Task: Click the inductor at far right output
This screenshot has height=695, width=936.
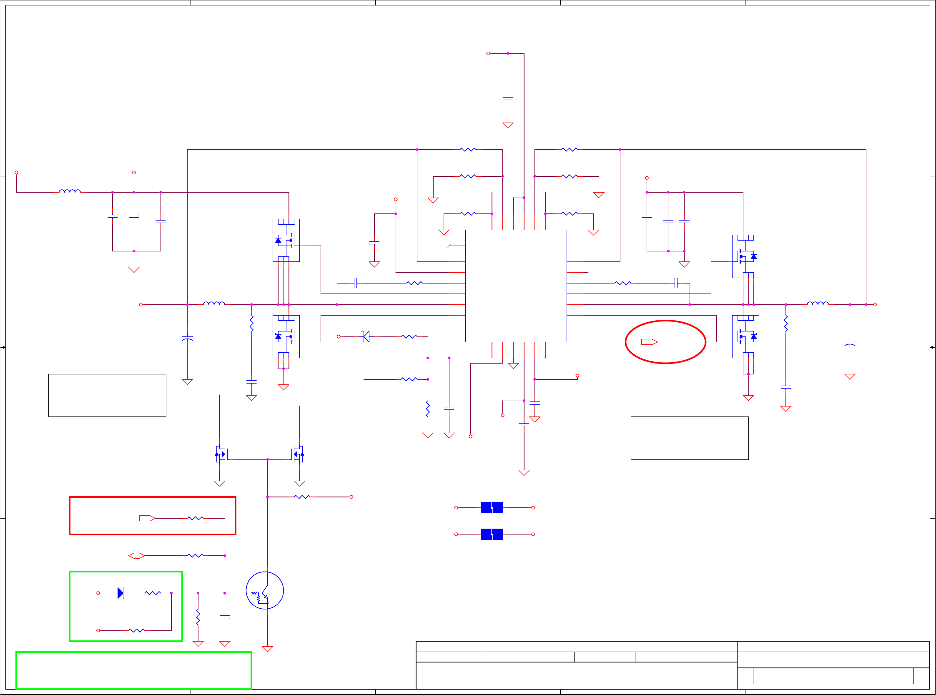Action: (817, 304)
